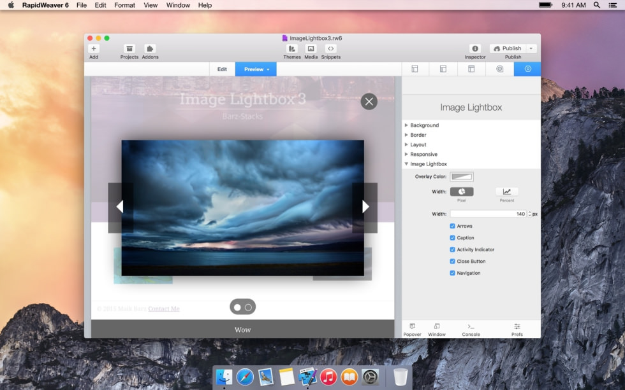Uncheck the Arrows checkbox
The height and width of the screenshot is (390, 625).
pos(452,226)
